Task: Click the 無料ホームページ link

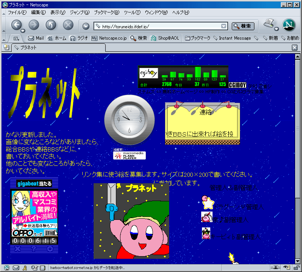Action: [x=180, y=92]
